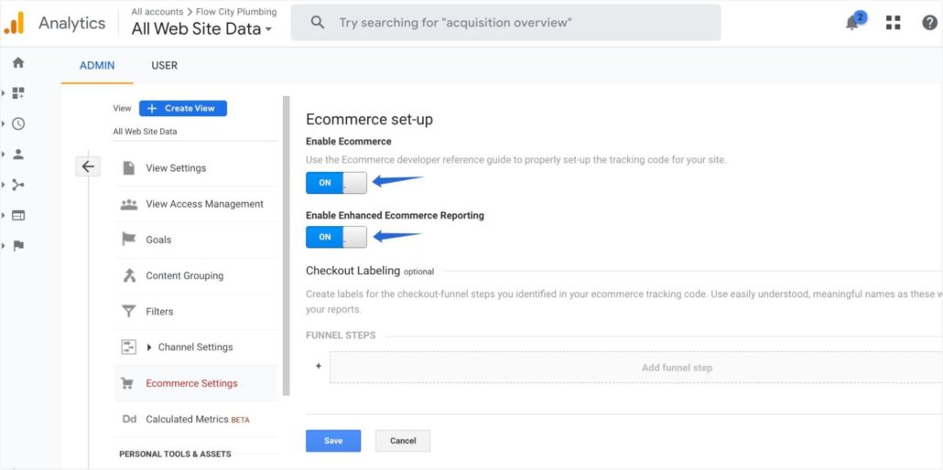This screenshot has height=470, width=943.
Task: Click All accounts breadcrumb link
Action: pyautogui.click(x=157, y=11)
